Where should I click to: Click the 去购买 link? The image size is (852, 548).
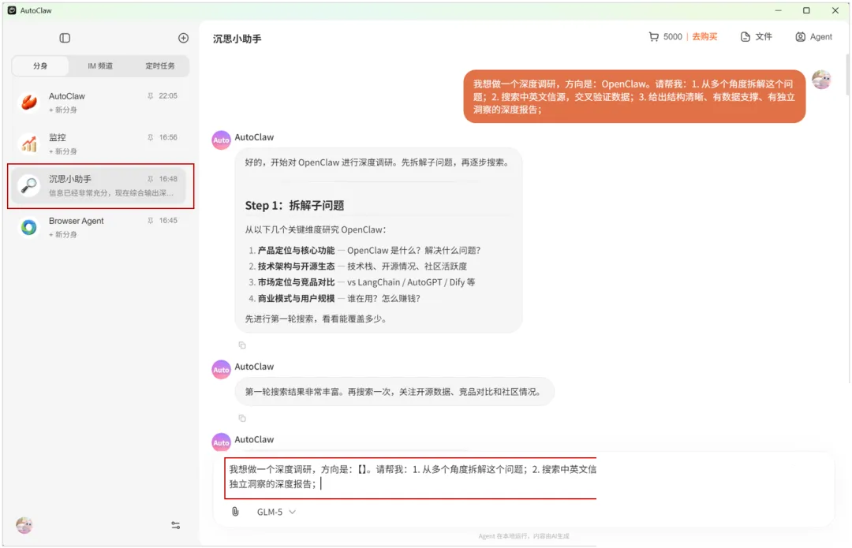point(704,36)
